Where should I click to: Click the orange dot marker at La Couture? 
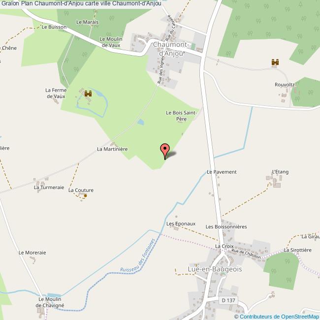(86, 195)
